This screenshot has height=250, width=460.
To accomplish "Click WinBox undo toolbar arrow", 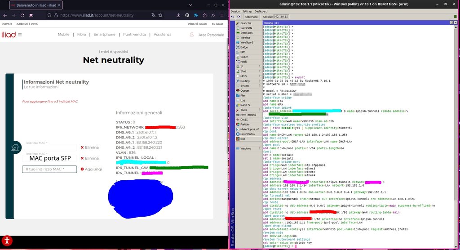I will (x=233, y=17).
